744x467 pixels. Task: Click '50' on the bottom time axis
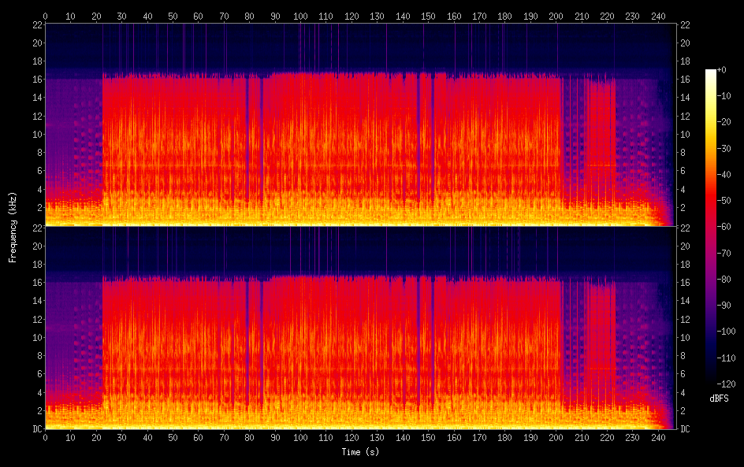[173, 438]
